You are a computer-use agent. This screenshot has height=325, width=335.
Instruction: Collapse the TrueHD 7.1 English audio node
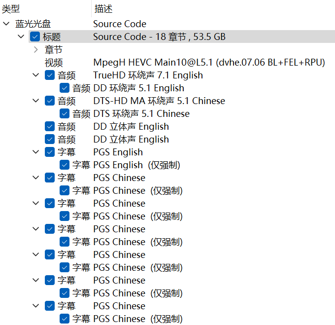click(x=35, y=75)
